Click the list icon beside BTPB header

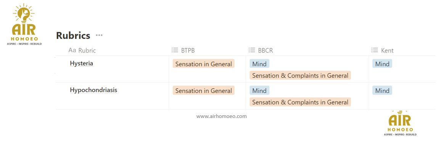[x=175, y=50]
